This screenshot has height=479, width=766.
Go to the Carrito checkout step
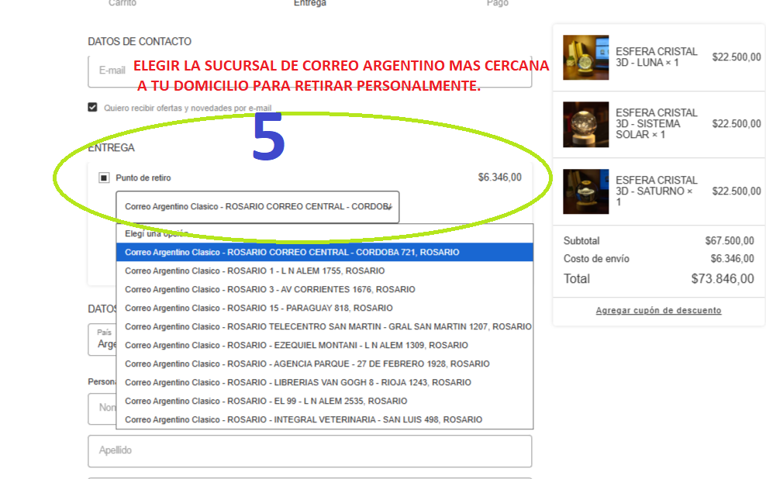122,3
